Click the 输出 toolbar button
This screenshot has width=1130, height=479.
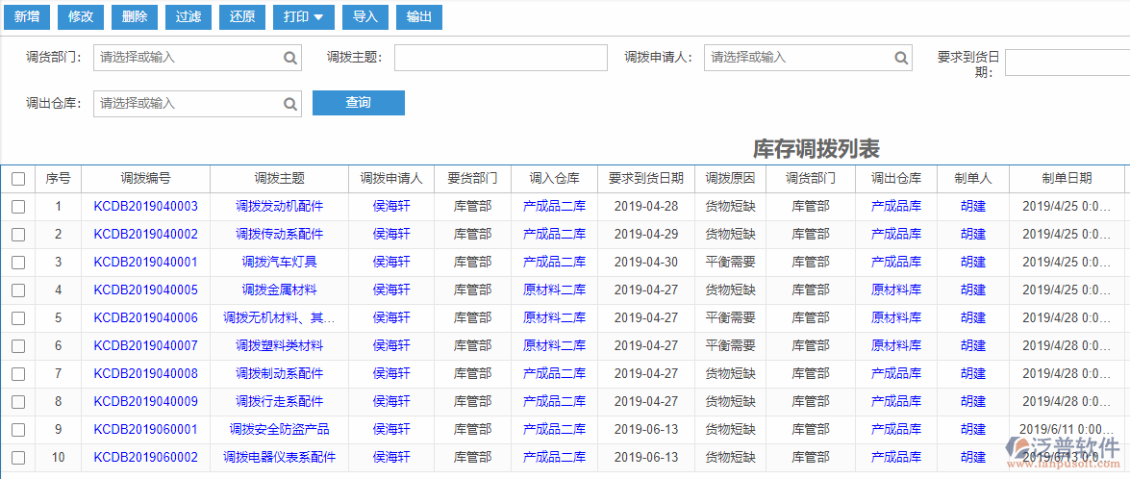(419, 16)
